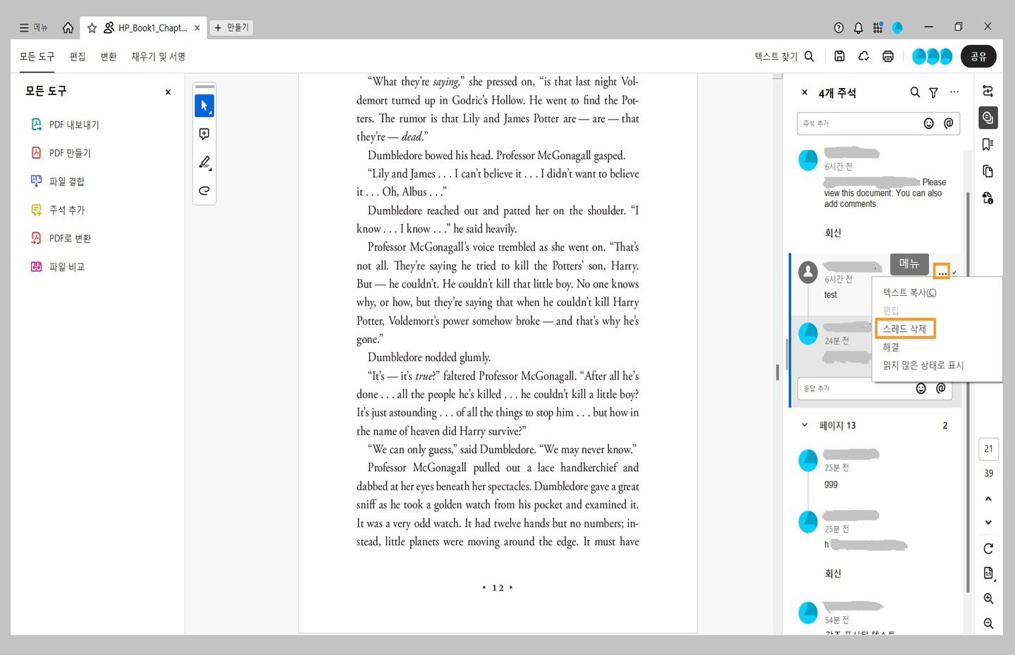Click 텍스트 찾기 search
Screen dimensions: 1015x655
(785, 56)
